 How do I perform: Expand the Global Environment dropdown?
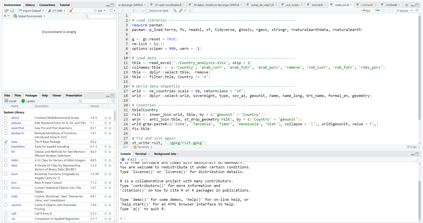tap(29, 16)
